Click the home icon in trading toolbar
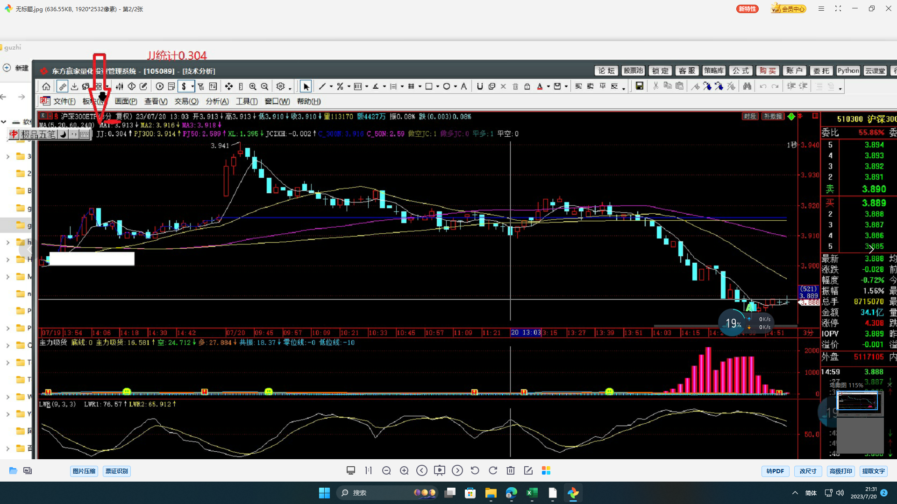 (x=46, y=86)
